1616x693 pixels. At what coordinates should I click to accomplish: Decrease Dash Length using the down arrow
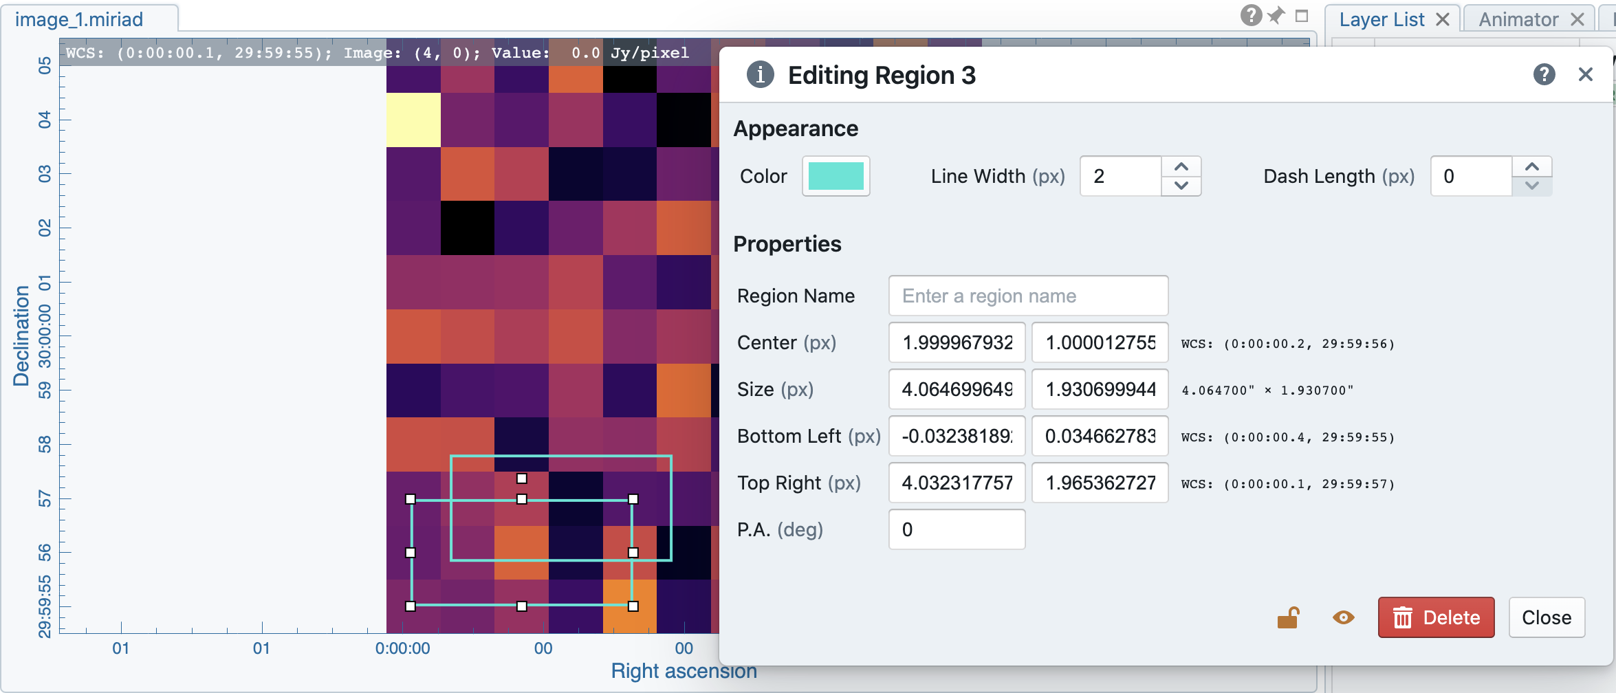point(1532,186)
